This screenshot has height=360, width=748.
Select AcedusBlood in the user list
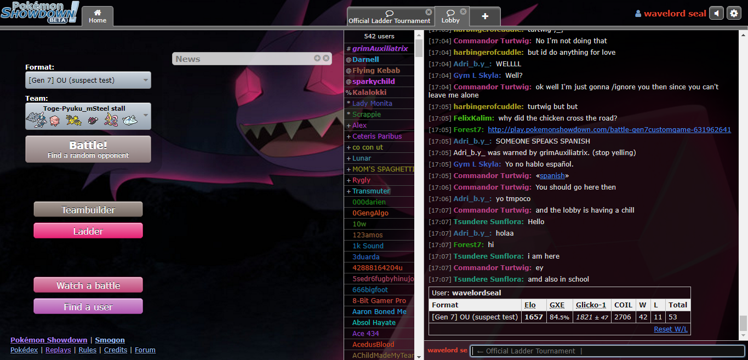[379, 345]
